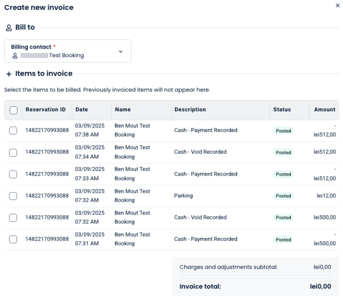Screen dimensions: 343x296
Task: Tick the 07:33 AM Payment Recorded checkbox
Action: [x=13, y=174]
